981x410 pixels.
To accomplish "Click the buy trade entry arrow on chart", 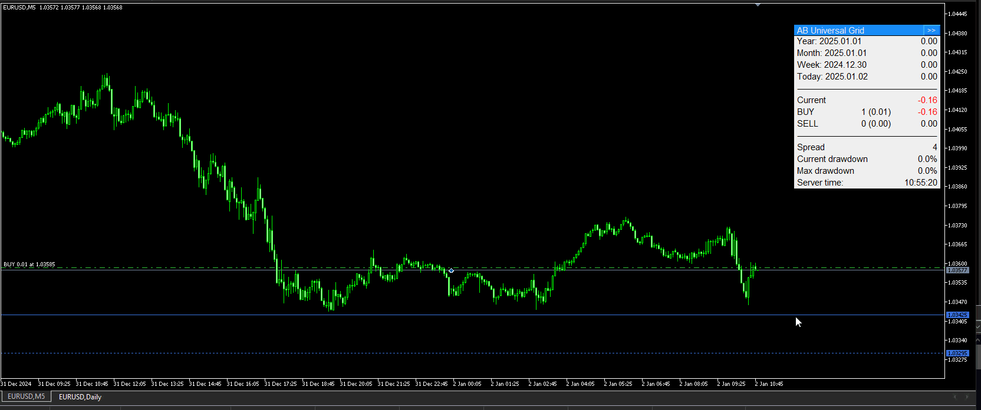I will click(451, 270).
